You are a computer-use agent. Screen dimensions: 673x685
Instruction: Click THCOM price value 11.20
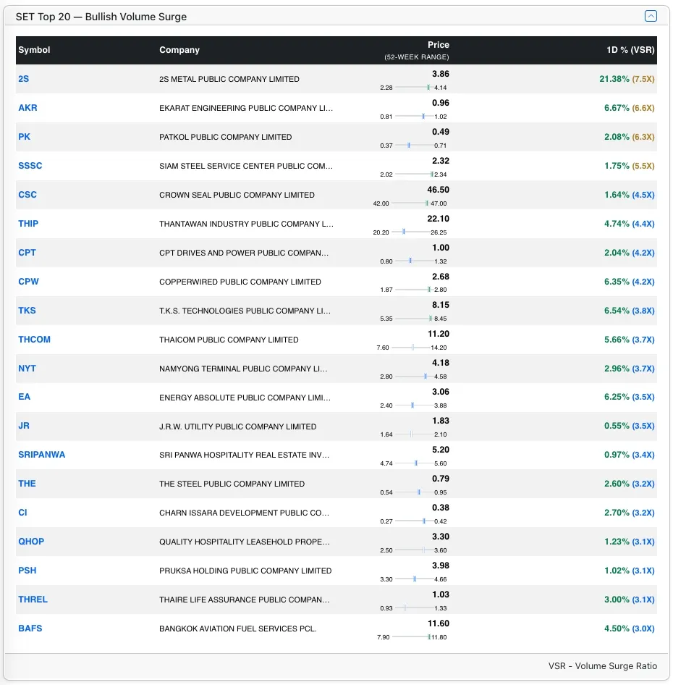439,334
